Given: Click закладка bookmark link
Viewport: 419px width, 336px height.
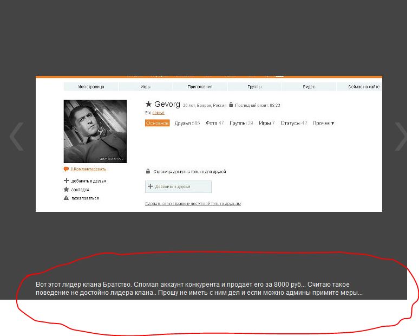Looking at the screenshot, I should point(80,190).
